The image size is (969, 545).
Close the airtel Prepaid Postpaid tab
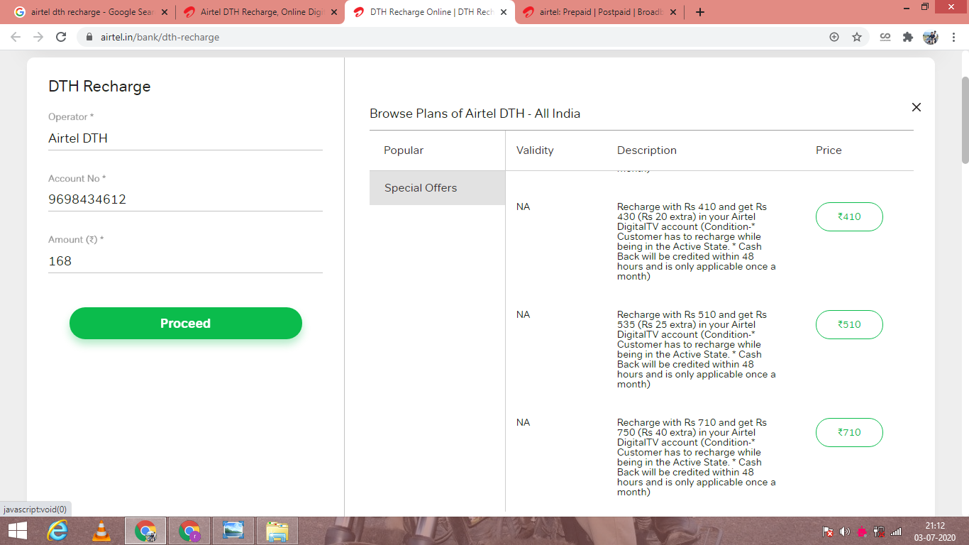point(673,12)
